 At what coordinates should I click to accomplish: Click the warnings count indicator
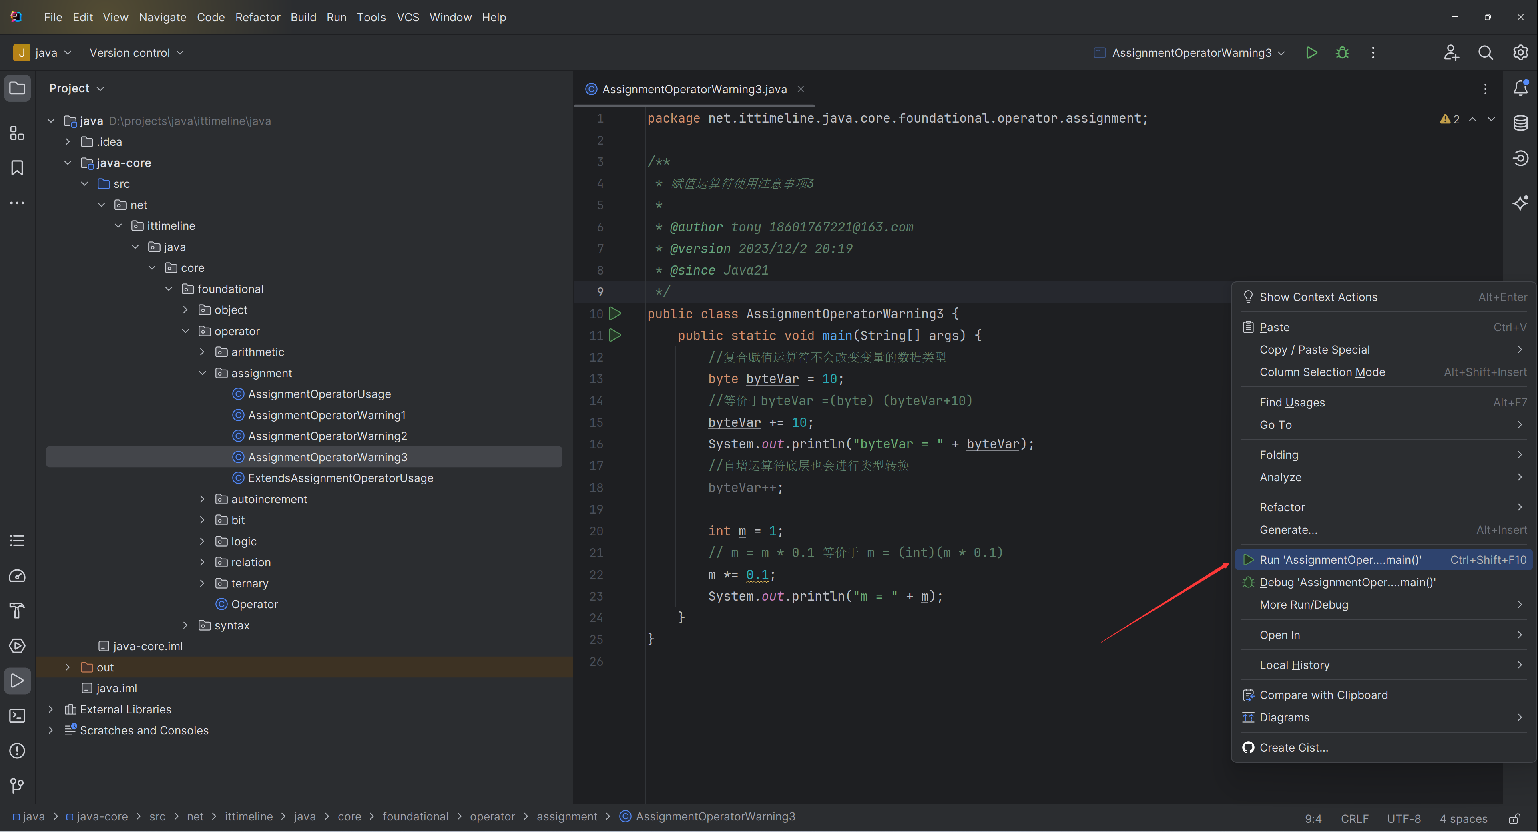1450,119
